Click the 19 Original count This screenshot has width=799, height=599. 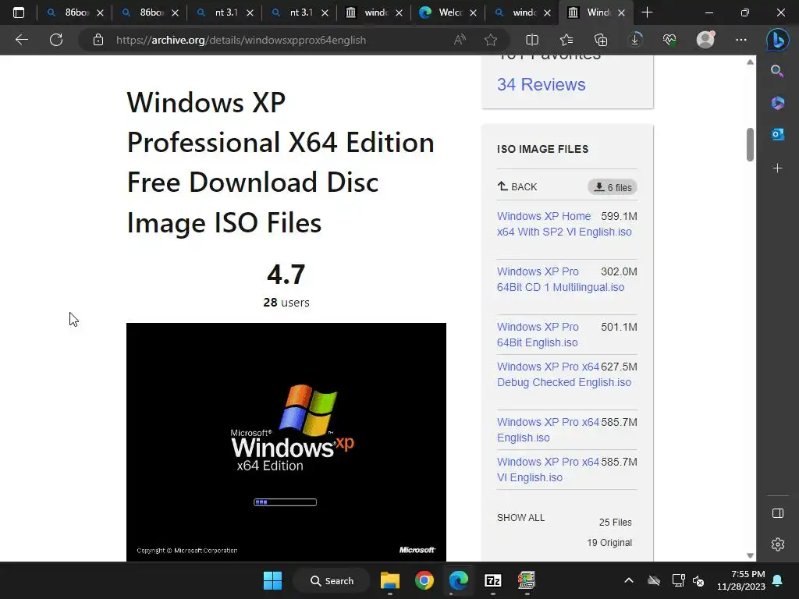click(609, 543)
